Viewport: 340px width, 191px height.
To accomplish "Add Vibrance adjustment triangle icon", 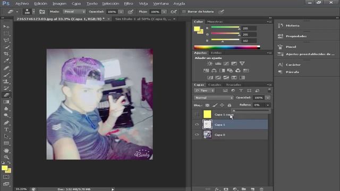I will tap(242, 64).
